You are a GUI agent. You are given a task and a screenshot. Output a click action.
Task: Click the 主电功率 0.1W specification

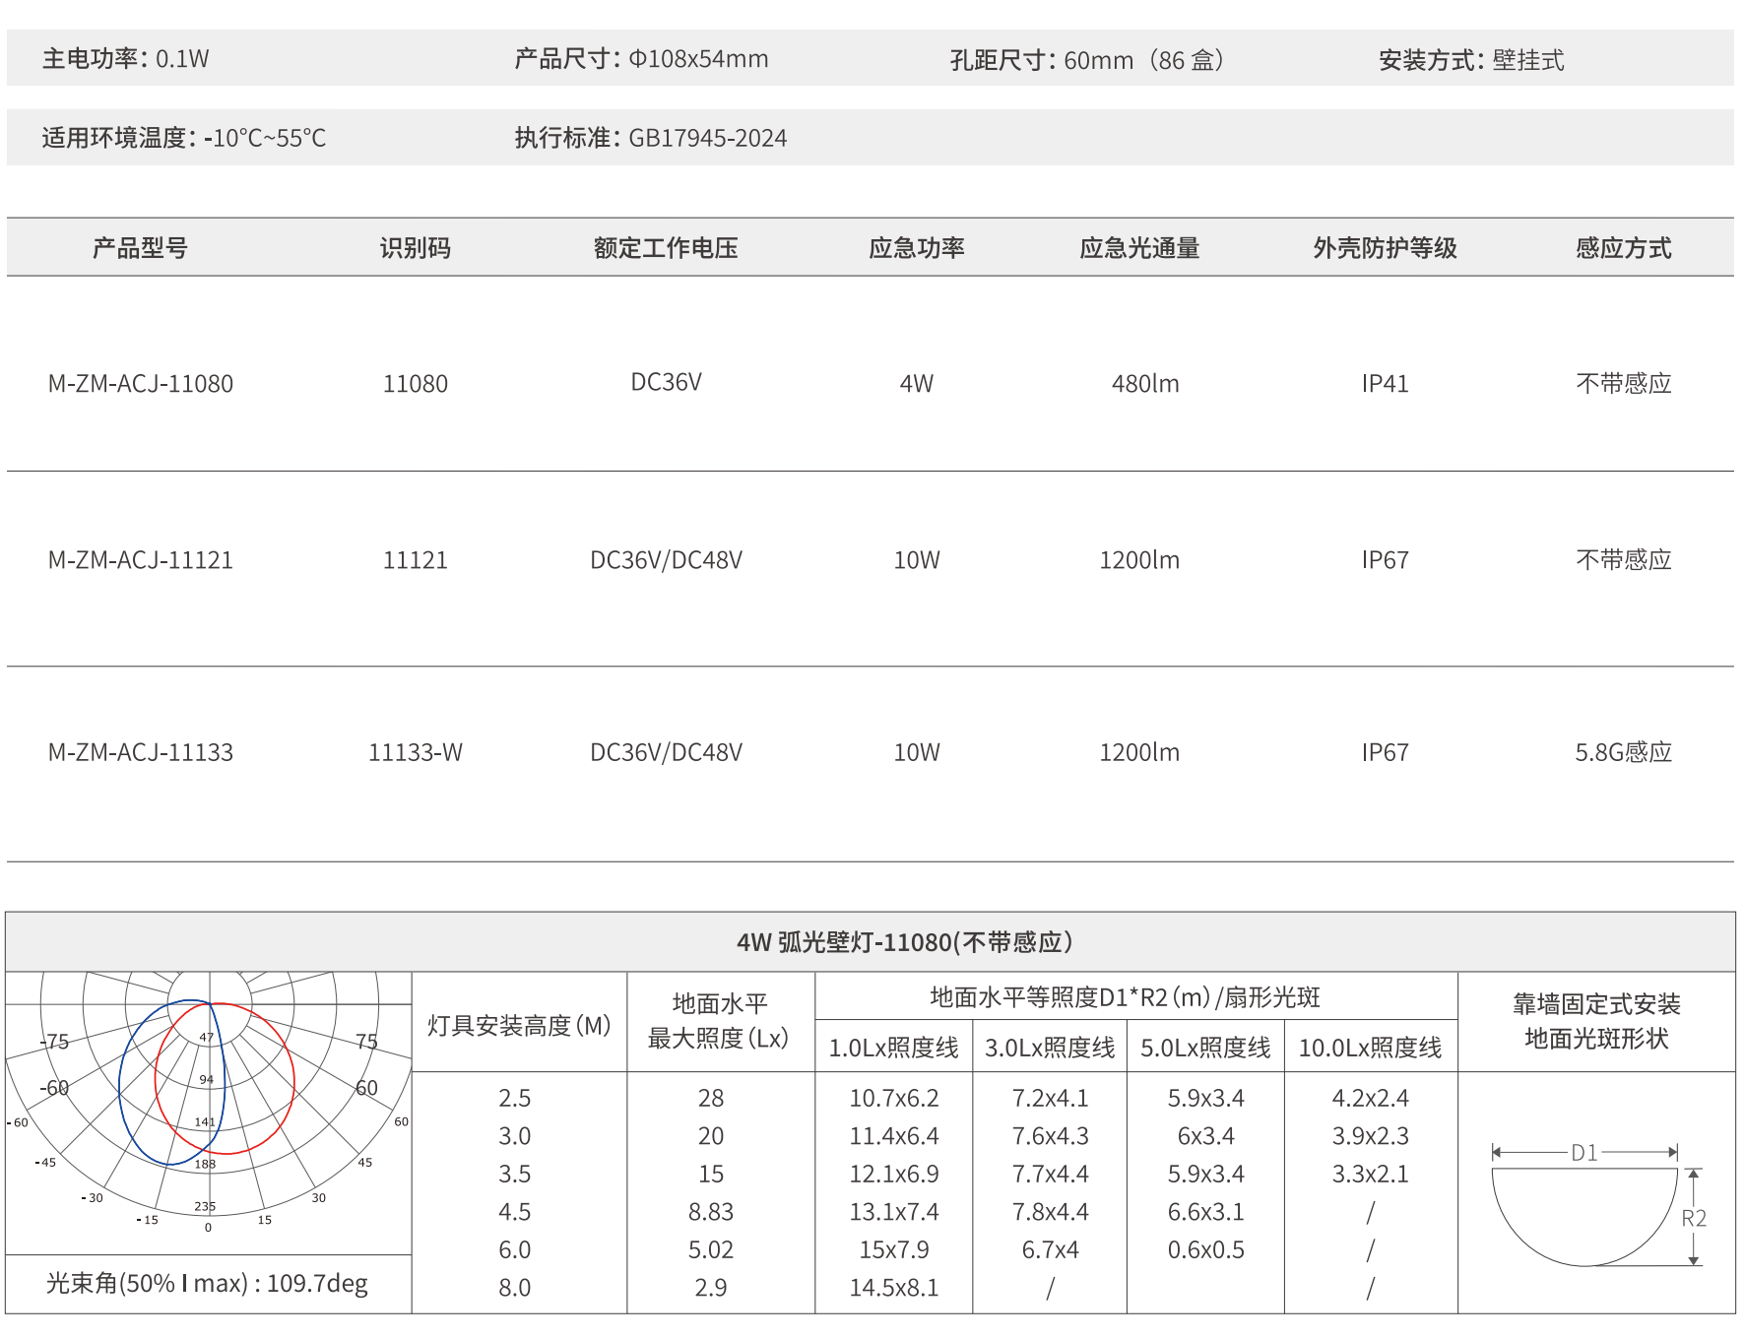pyautogui.click(x=128, y=60)
